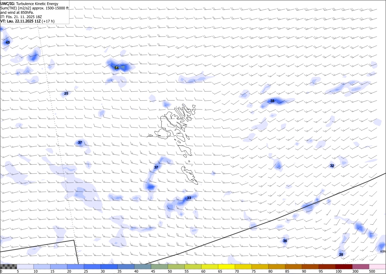Click the TKE value label "32"
Screen dimensions: 386x274
[x=332, y=166]
